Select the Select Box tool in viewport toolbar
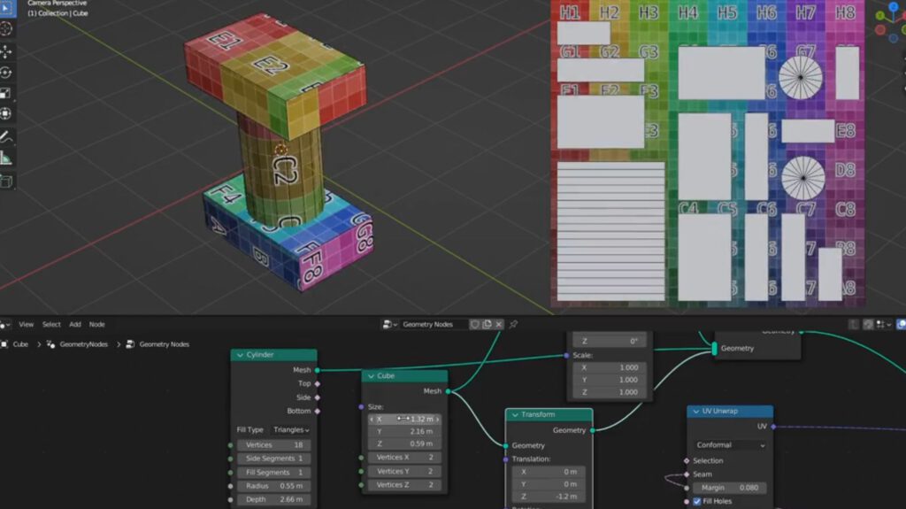 pyautogui.click(x=6, y=8)
